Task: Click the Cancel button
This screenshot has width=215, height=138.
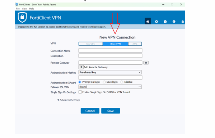Action: click(90, 111)
